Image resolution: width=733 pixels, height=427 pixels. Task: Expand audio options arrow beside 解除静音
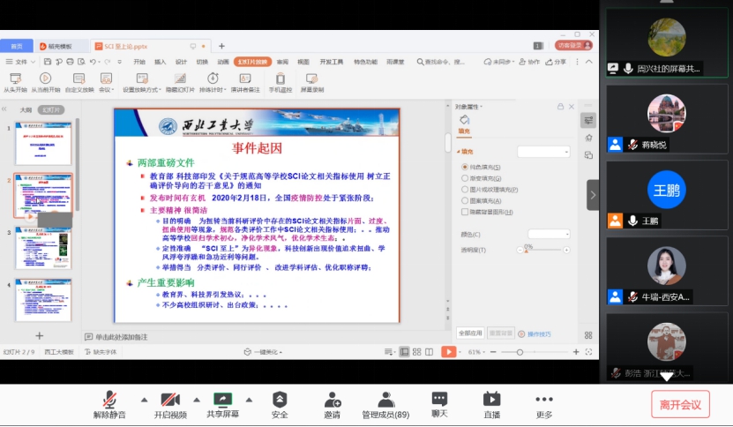tap(144, 400)
